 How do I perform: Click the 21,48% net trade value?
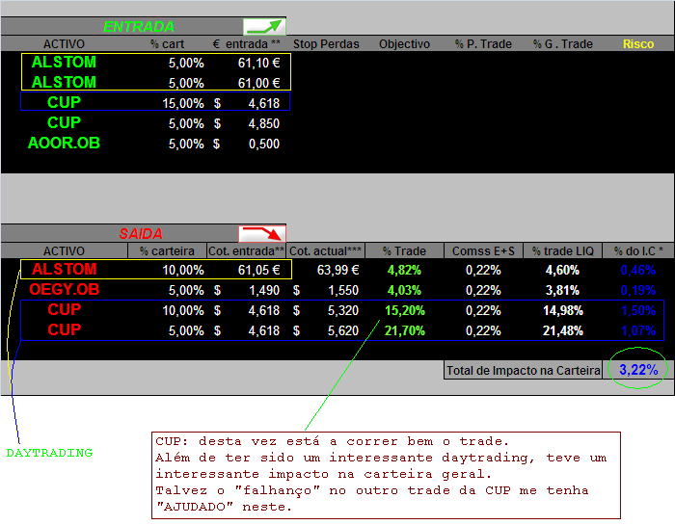point(562,330)
